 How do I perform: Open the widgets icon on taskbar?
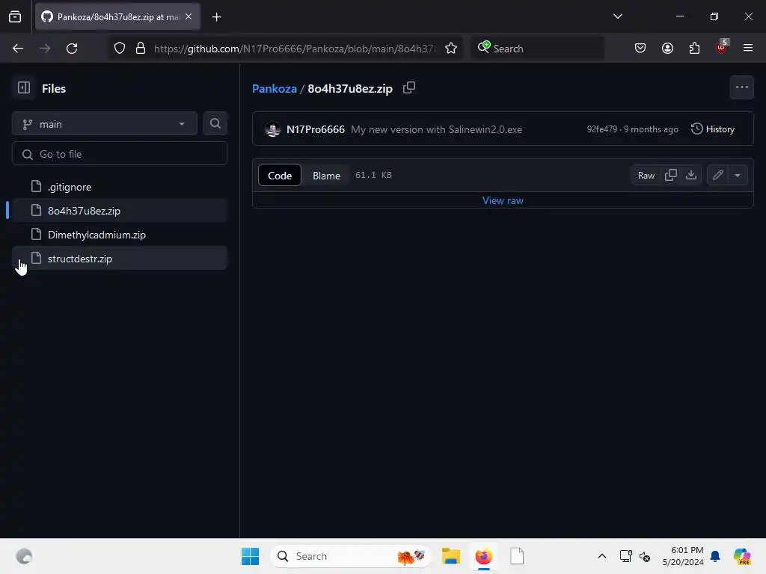click(x=24, y=556)
